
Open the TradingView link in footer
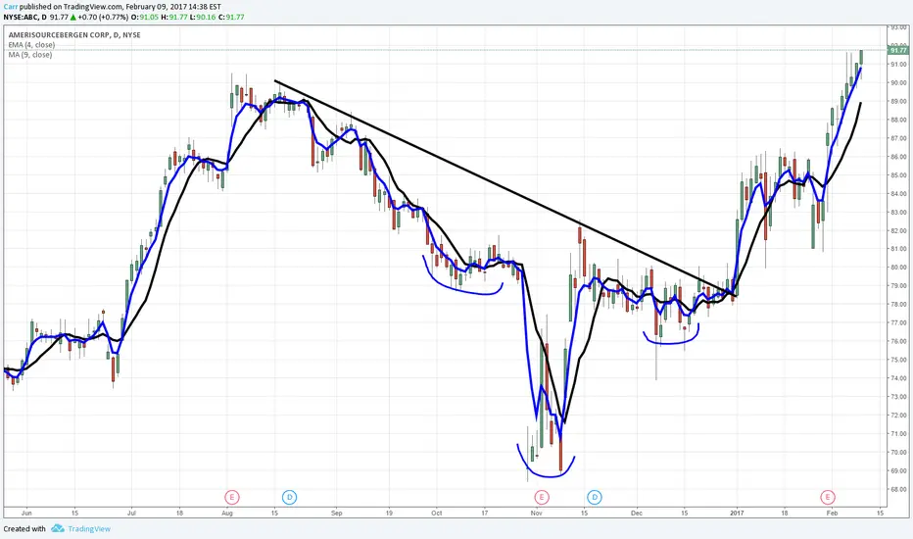(89, 529)
